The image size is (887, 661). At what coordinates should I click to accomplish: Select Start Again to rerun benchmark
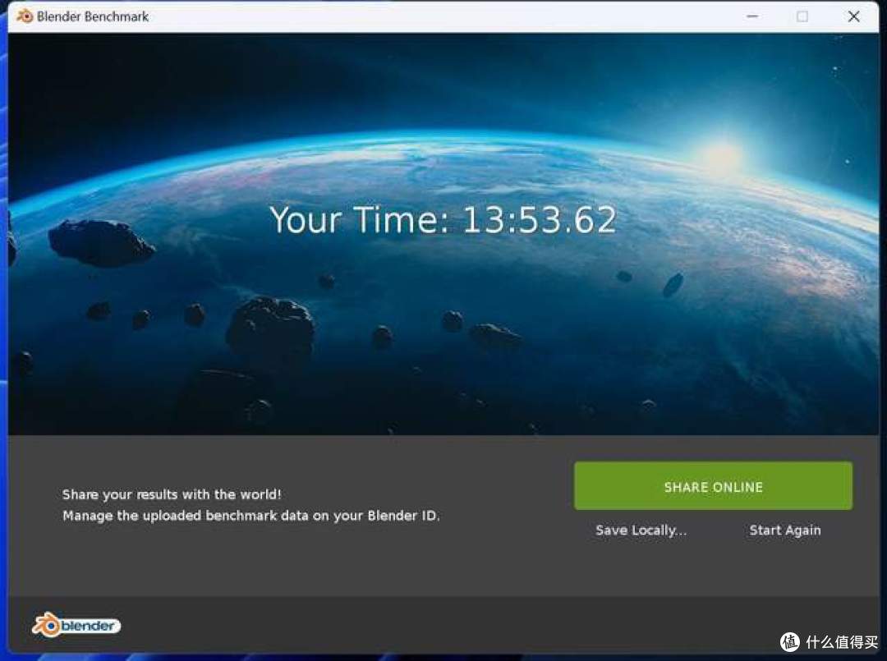click(x=784, y=530)
